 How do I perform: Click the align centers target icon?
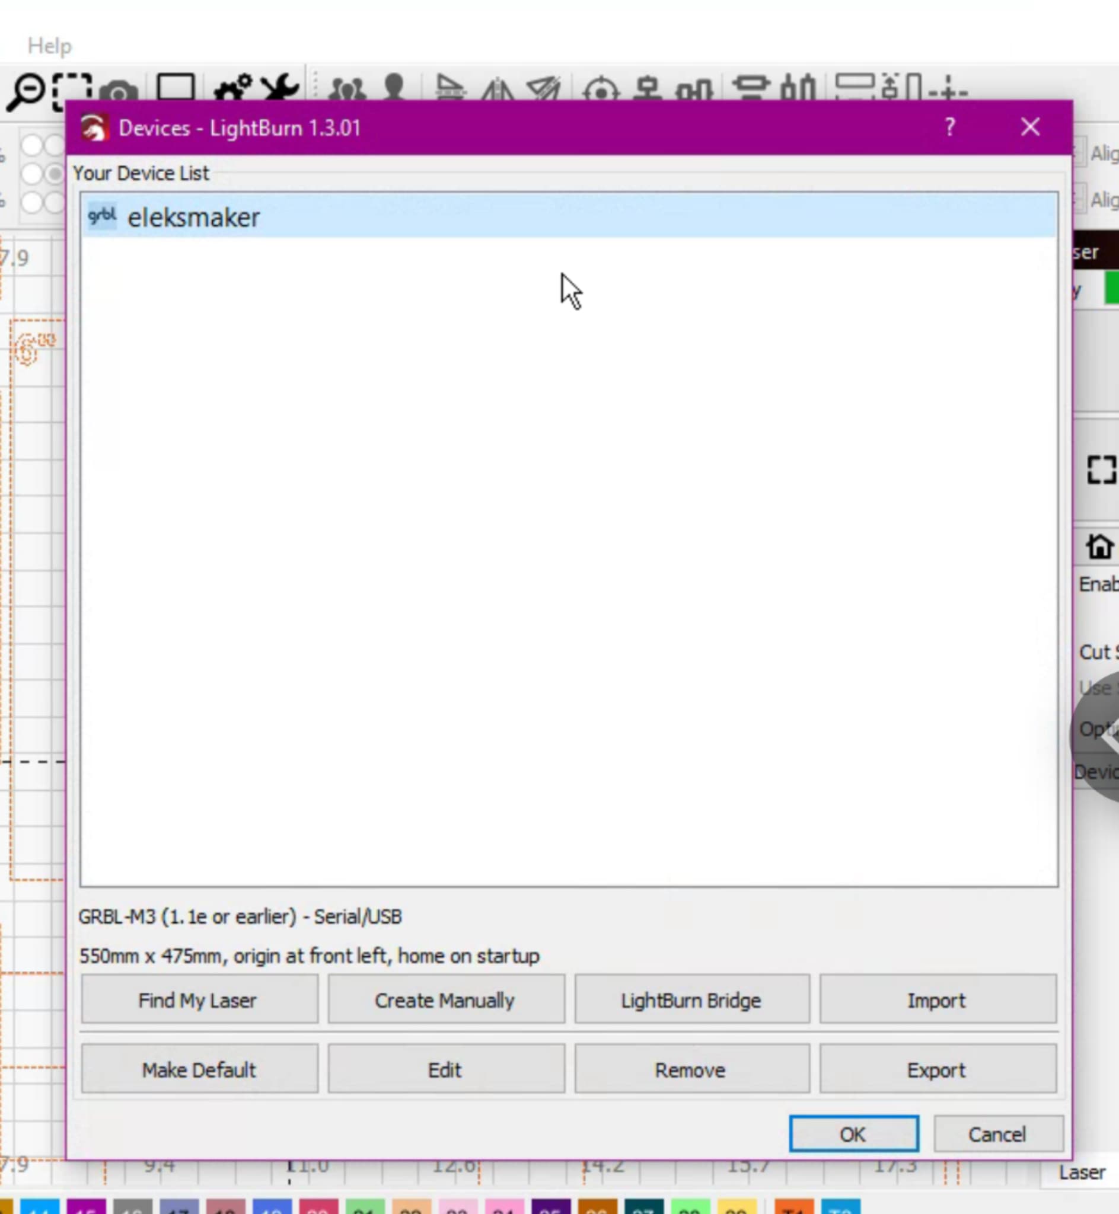coord(601,89)
